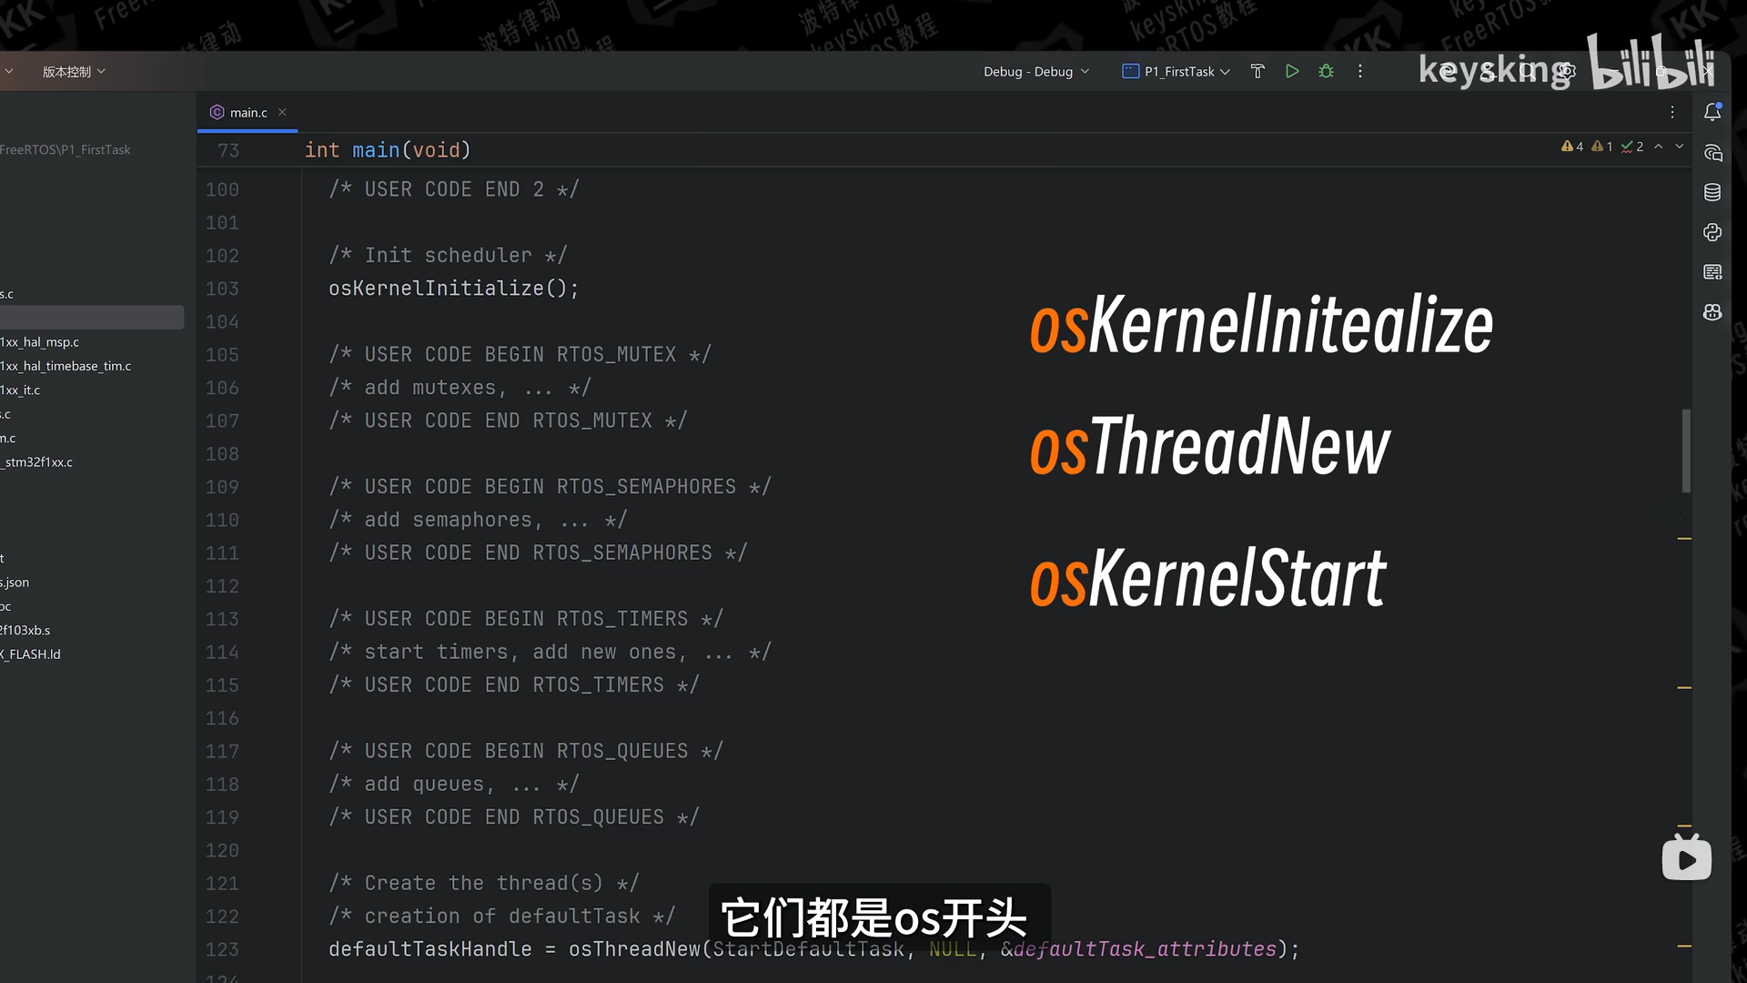1747x983 pixels.
Task: Open the Notifications bell panel
Action: [x=1712, y=112]
